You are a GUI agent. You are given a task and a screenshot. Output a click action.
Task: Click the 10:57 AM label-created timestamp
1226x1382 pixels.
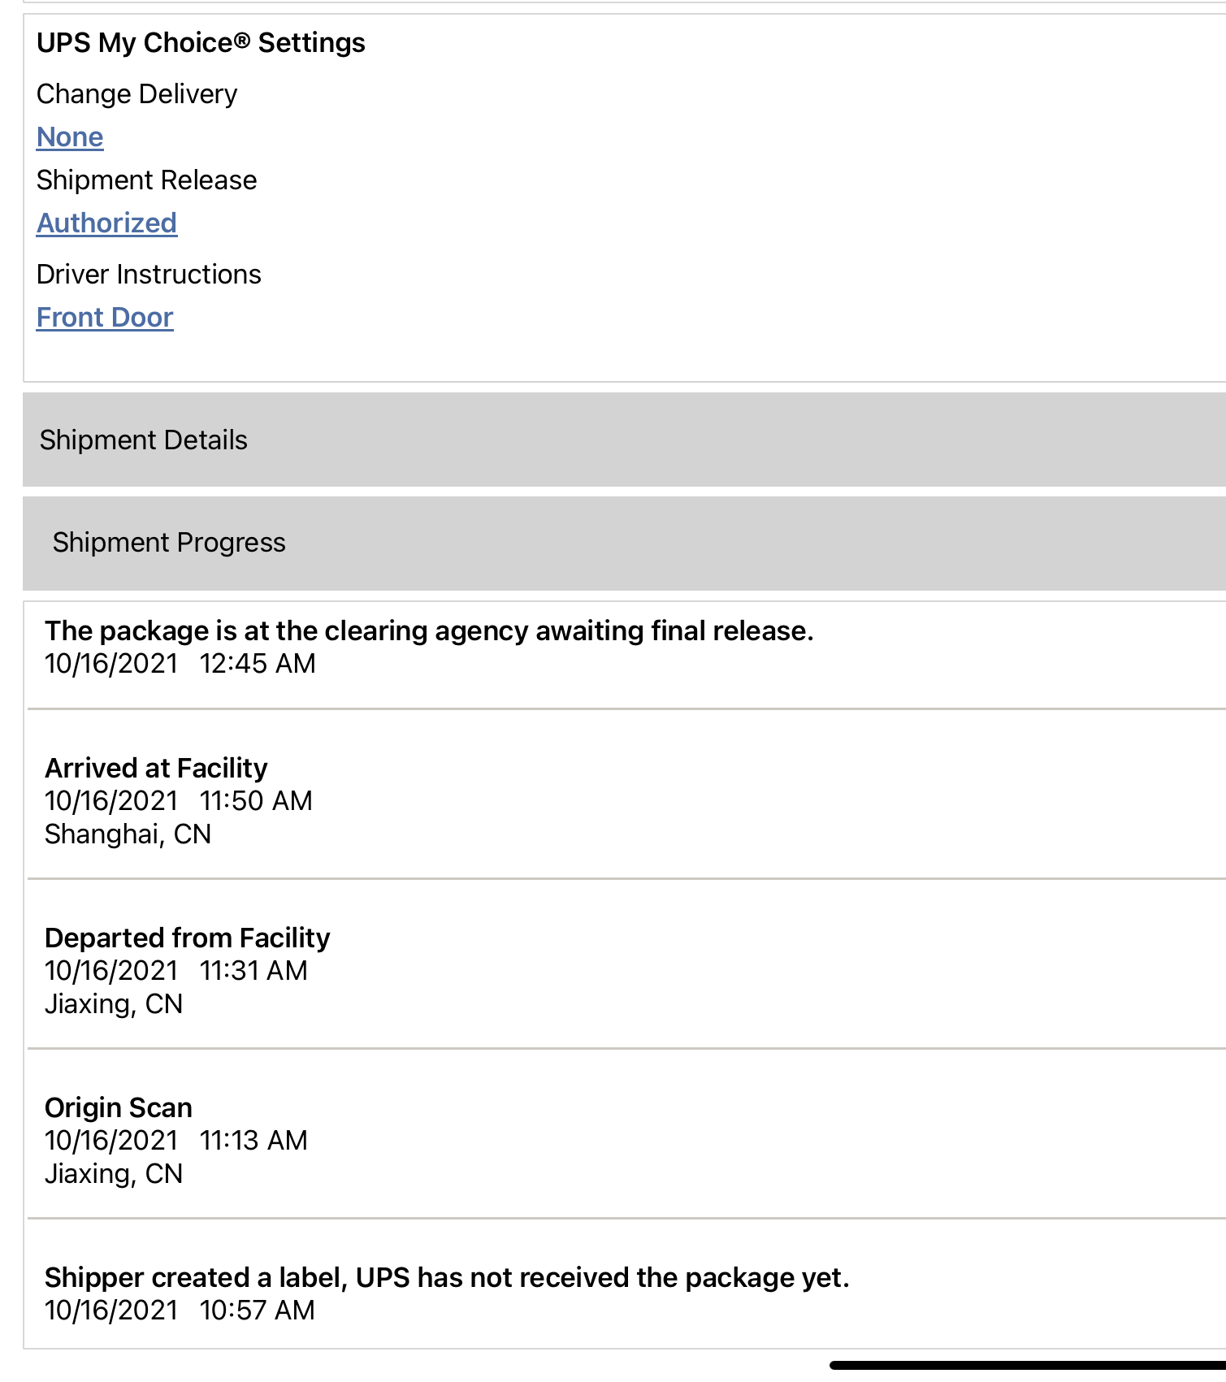point(257,1311)
